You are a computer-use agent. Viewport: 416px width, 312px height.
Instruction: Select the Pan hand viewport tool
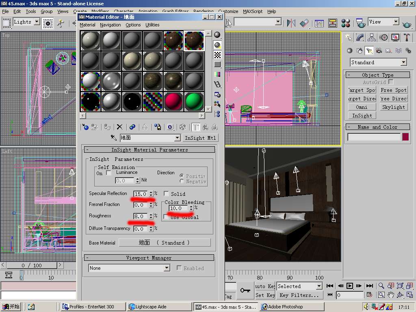point(391,295)
